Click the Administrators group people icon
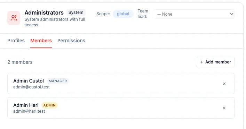This screenshot has height=129, width=246. pos(14,18)
